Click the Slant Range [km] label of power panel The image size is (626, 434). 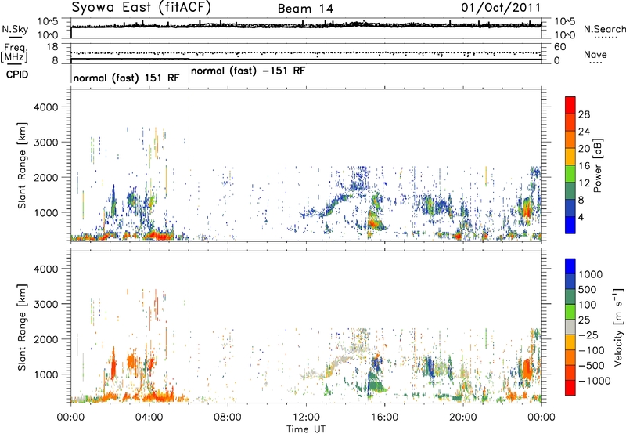(x=22, y=165)
